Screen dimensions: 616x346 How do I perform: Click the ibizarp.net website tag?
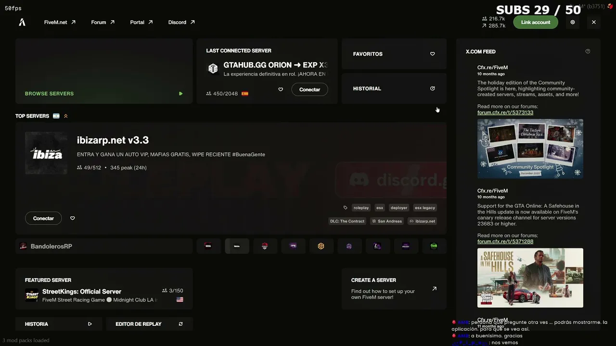[422, 221]
